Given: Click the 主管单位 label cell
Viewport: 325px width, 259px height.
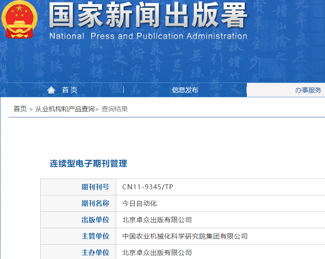Looking at the screenshot, I should 78,236.
